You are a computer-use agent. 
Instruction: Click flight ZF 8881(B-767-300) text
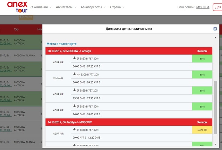[87, 106]
